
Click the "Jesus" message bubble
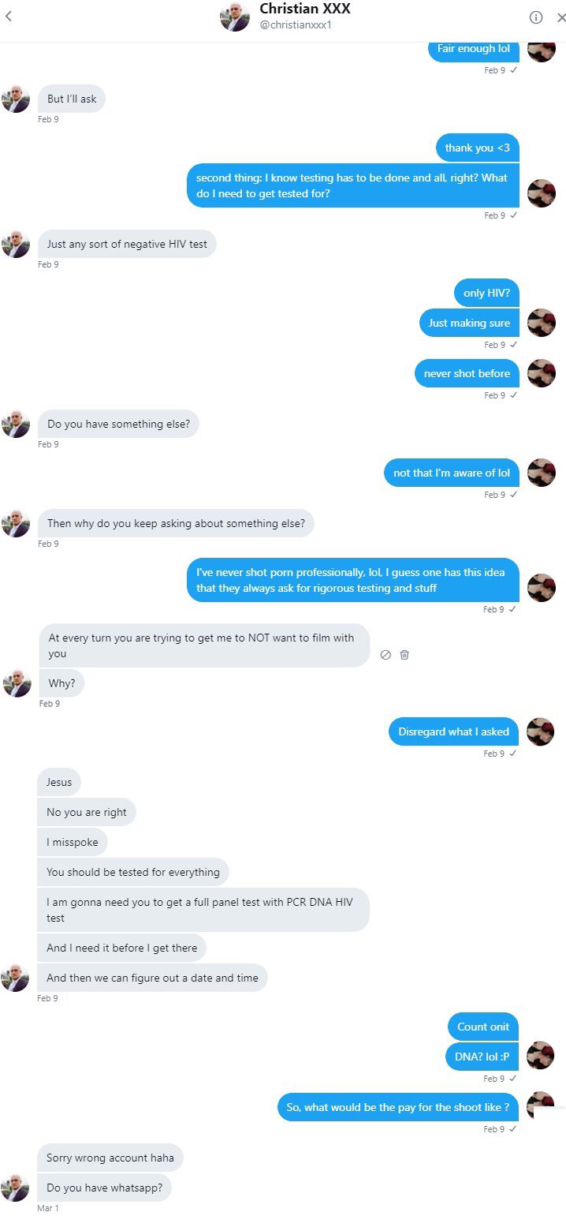[x=59, y=782]
